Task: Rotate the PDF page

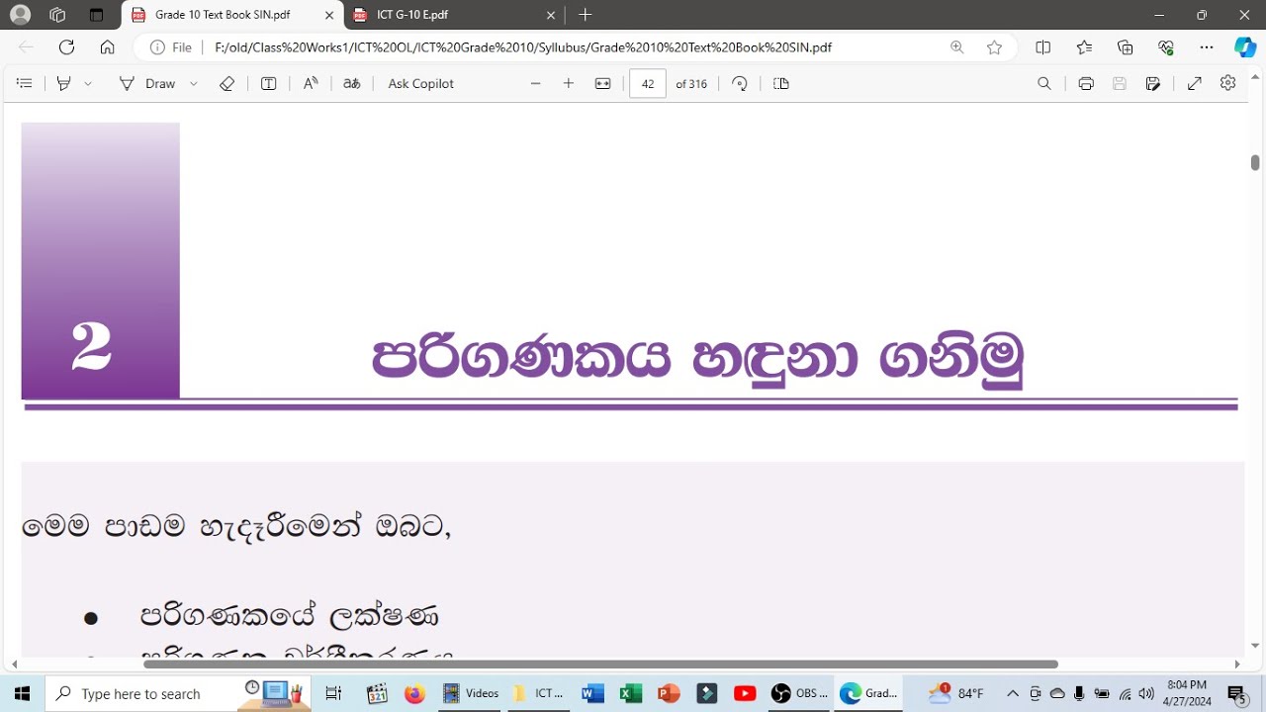Action: [x=740, y=84]
